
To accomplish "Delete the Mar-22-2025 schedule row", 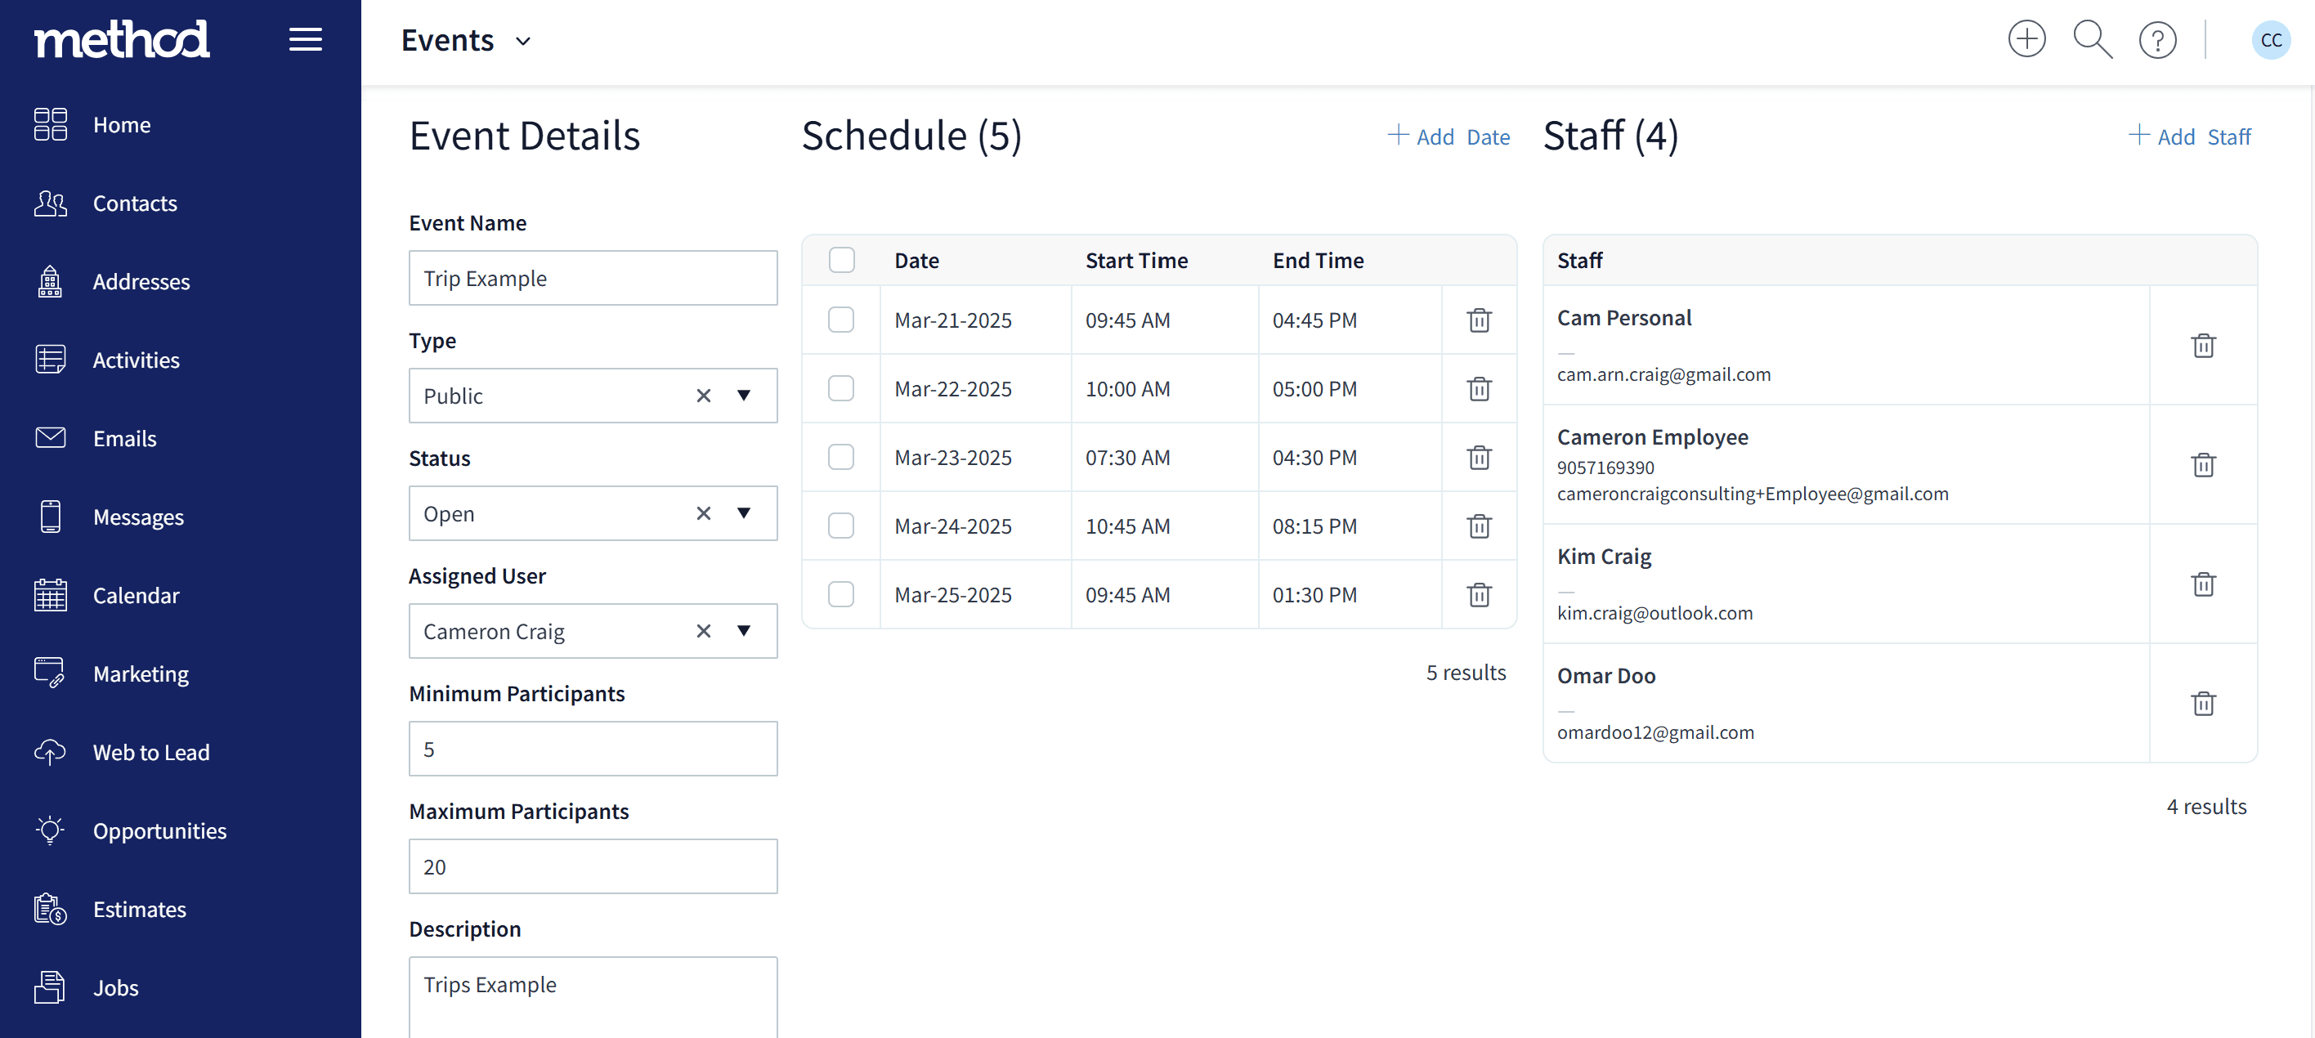I will click(x=1480, y=388).
